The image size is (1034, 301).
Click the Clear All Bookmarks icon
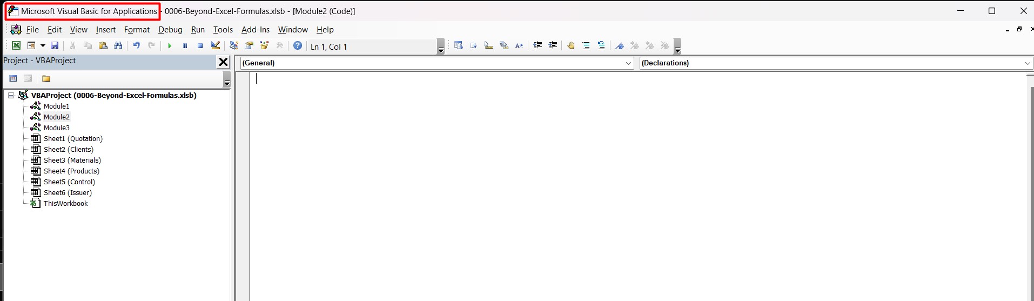coord(665,46)
